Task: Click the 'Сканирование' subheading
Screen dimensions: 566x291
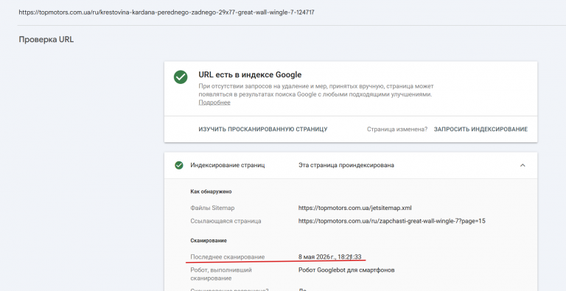Action: [x=209, y=240]
